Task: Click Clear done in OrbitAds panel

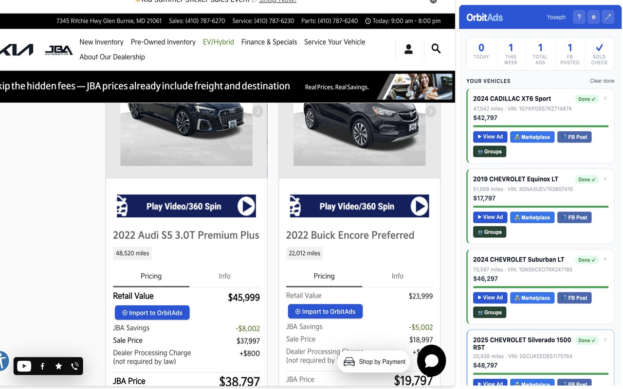Action: (602, 81)
